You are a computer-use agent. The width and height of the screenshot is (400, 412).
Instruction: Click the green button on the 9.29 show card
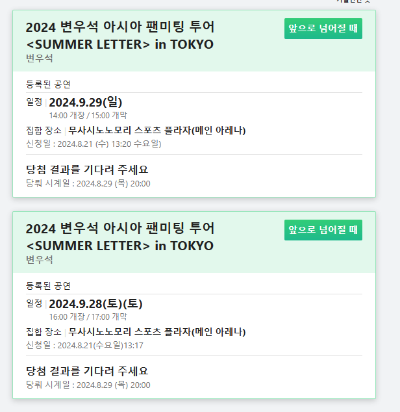(323, 29)
